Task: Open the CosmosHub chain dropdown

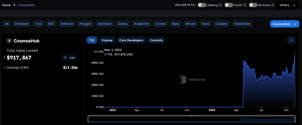Action: click(x=284, y=24)
